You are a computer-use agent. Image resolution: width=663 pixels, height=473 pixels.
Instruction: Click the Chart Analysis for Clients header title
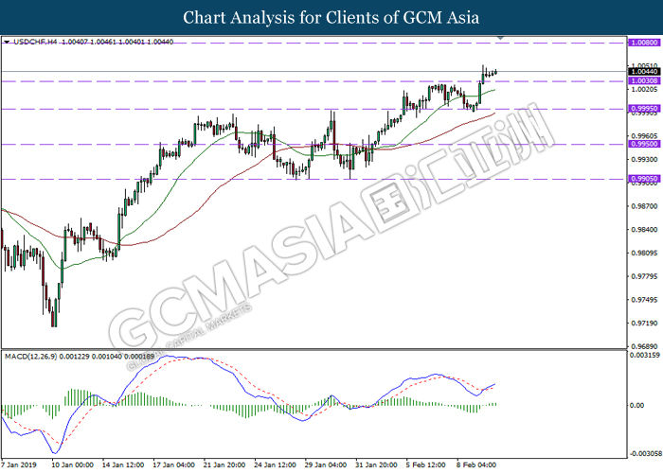click(331, 18)
